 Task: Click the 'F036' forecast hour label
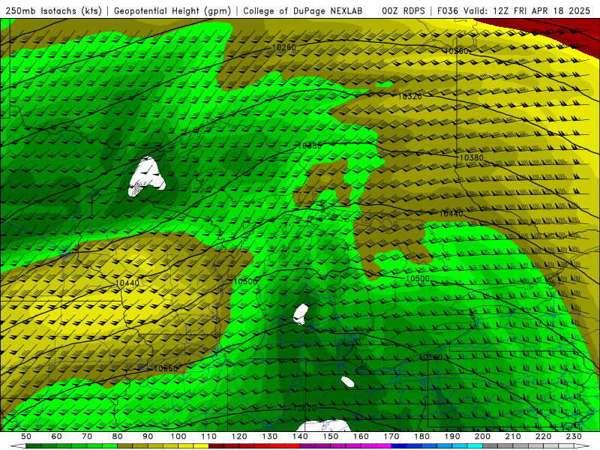tap(448, 11)
